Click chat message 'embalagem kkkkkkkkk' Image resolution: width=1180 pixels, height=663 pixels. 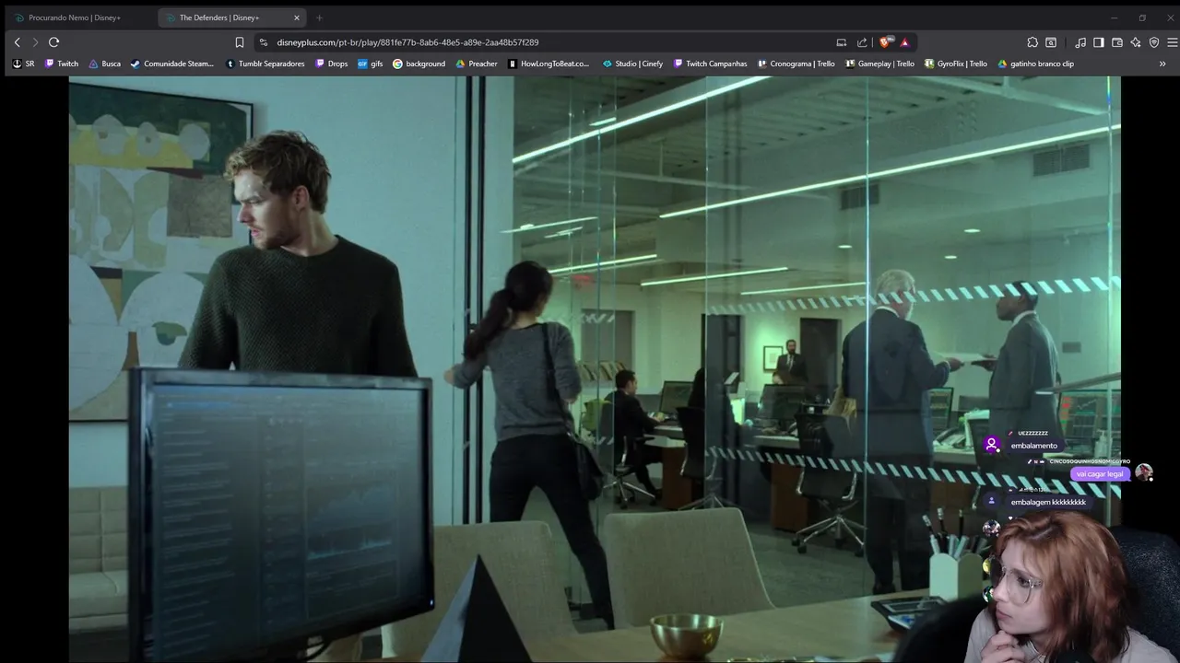point(1048,502)
